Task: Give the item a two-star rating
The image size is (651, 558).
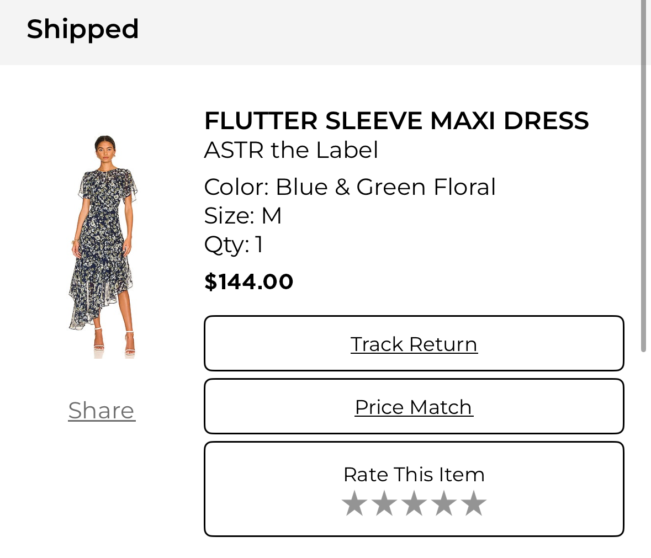Action: [384, 504]
